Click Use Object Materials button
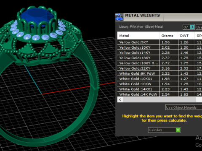The height and width of the screenshot is (151, 202). pyautogui.click(x=183, y=107)
